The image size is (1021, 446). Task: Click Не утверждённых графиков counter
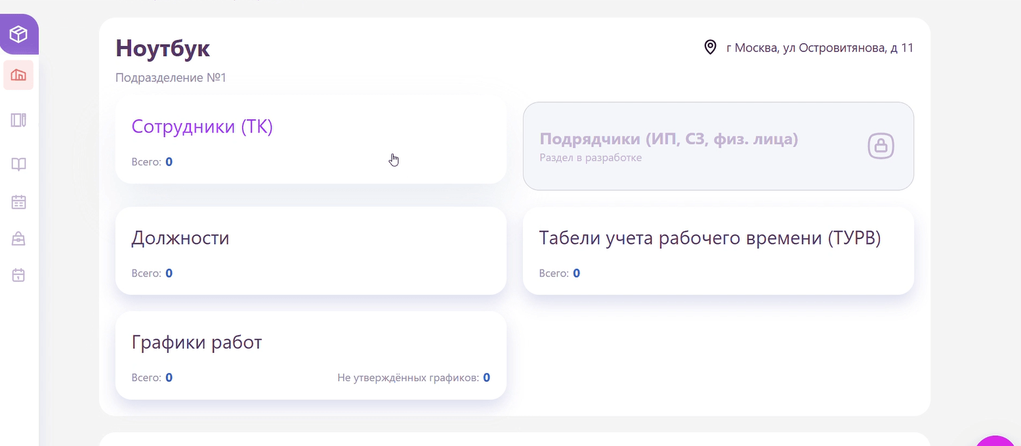click(x=413, y=378)
